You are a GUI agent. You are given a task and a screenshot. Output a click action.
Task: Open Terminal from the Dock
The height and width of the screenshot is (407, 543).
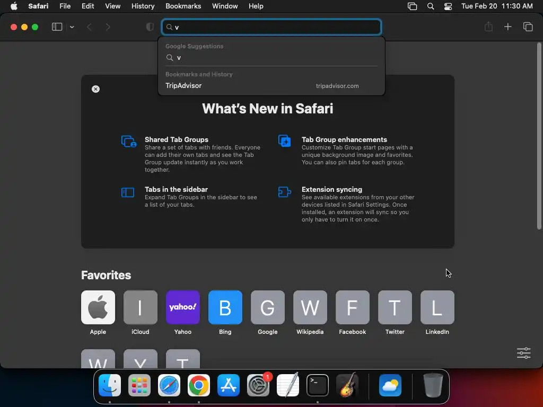tap(318, 385)
